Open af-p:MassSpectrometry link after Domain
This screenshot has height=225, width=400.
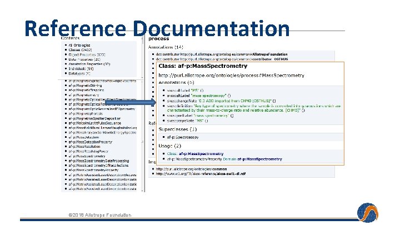pos(259,159)
